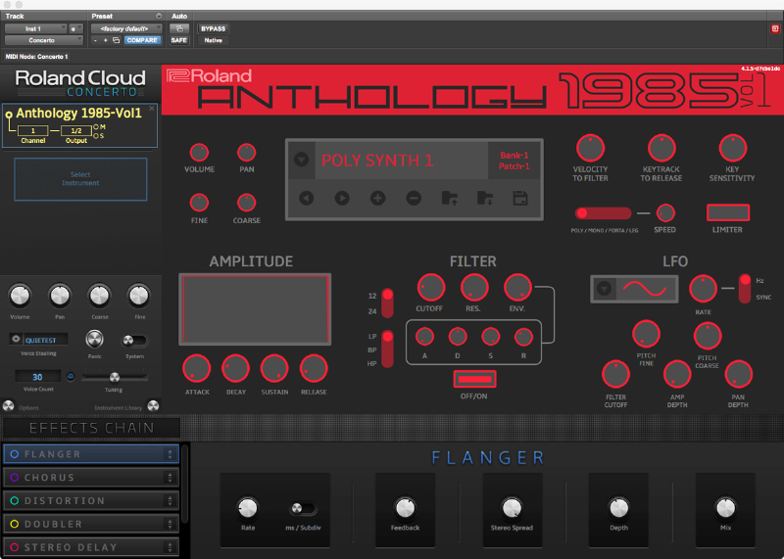Viewport: 784px width, 559px height.
Task: Click the red plugin target icon top right
Action: 775,28
